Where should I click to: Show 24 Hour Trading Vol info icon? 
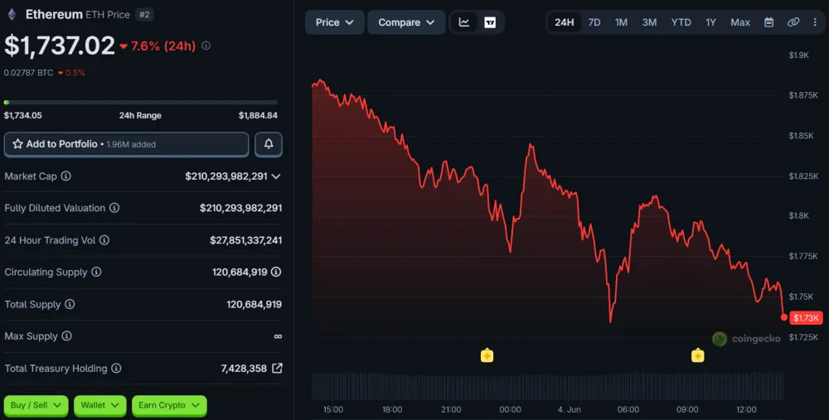(104, 240)
